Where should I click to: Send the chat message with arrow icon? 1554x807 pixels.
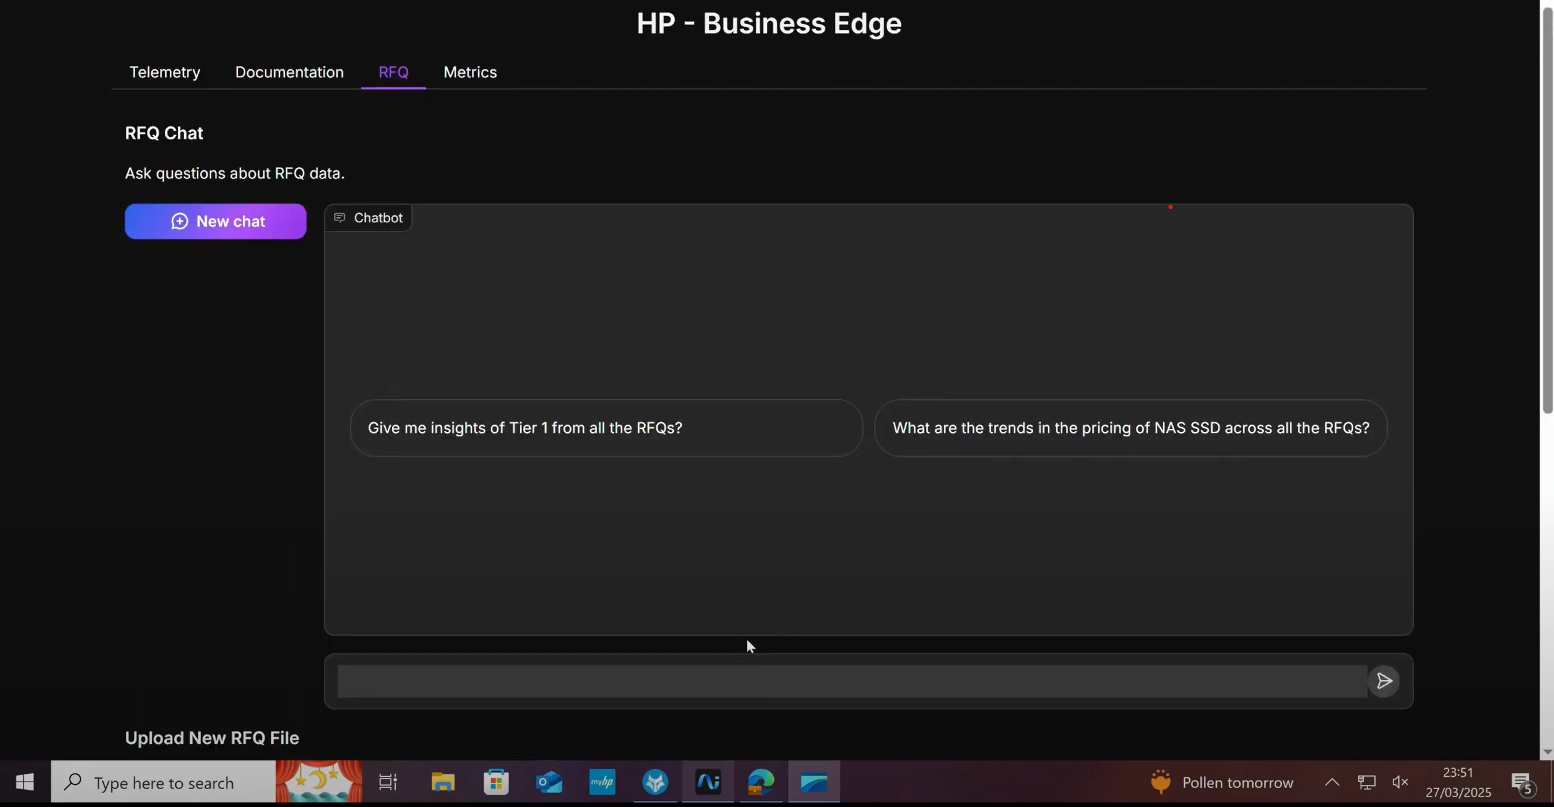1383,681
